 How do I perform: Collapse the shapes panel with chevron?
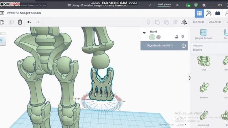click(190, 78)
